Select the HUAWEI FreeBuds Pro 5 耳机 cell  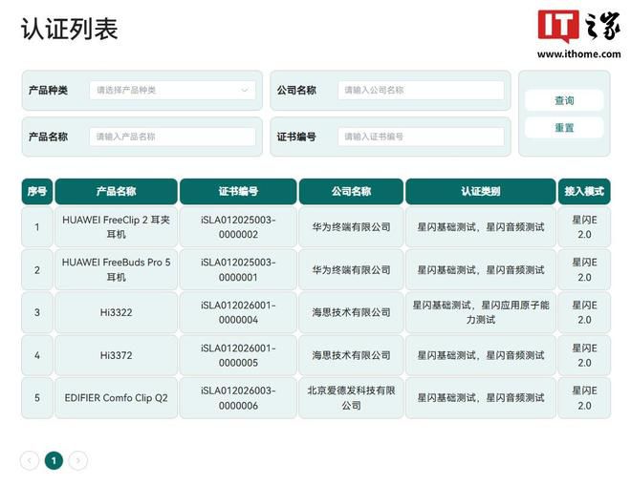[x=117, y=269]
